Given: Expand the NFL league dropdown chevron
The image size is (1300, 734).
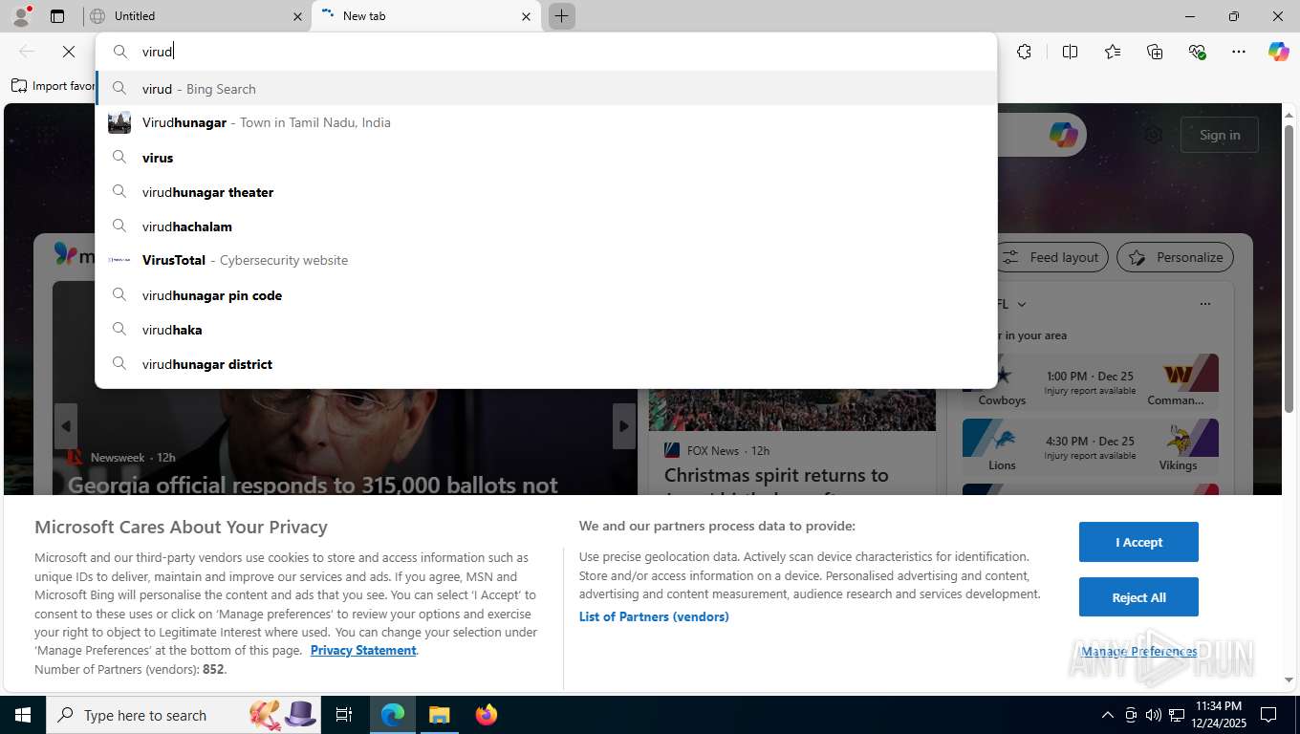Looking at the screenshot, I should tap(1022, 304).
